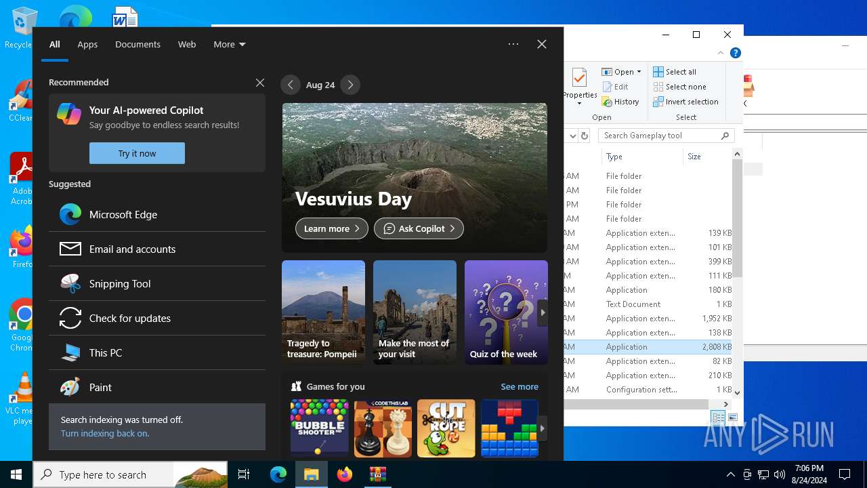Launch Snipping Tool from suggestions

pos(157,283)
